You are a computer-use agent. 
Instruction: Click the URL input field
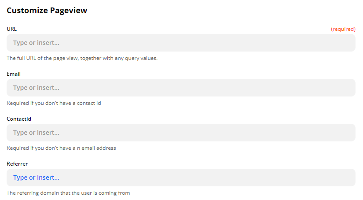(x=181, y=43)
